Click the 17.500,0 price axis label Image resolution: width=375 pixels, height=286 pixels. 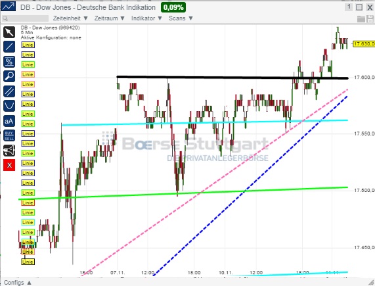(364, 190)
